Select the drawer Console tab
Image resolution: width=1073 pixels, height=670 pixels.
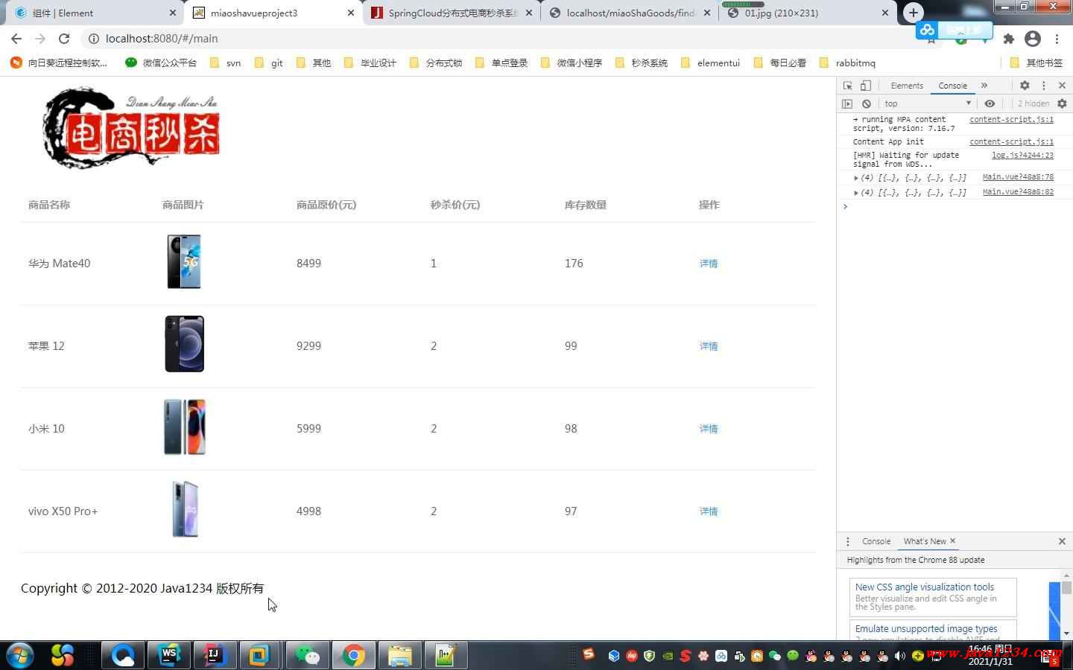(x=876, y=541)
